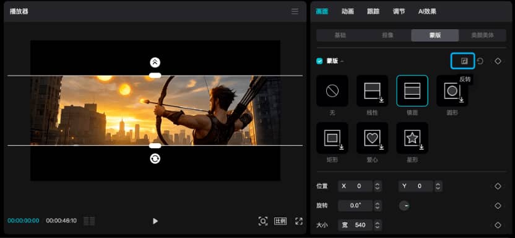Add keyframe for 旋转 rotation
The width and height of the screenshot is (515, 238).
point(498,206)
